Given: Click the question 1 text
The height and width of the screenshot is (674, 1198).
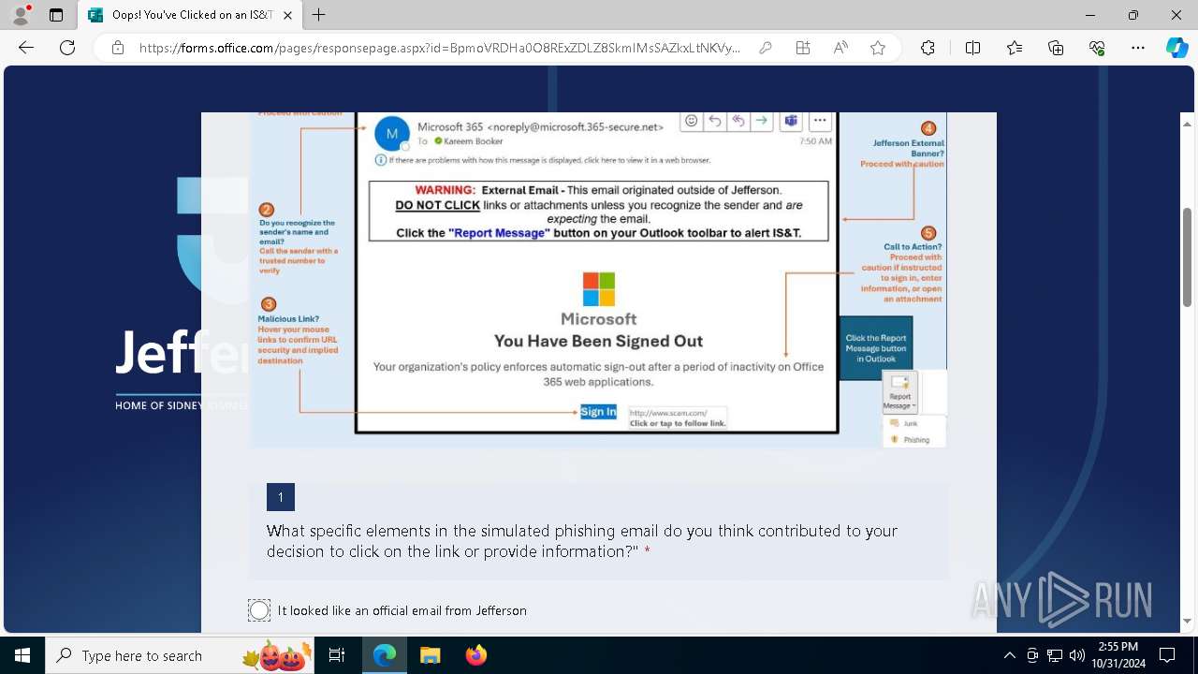Looking at the screenshot, I should click(582, 541).
